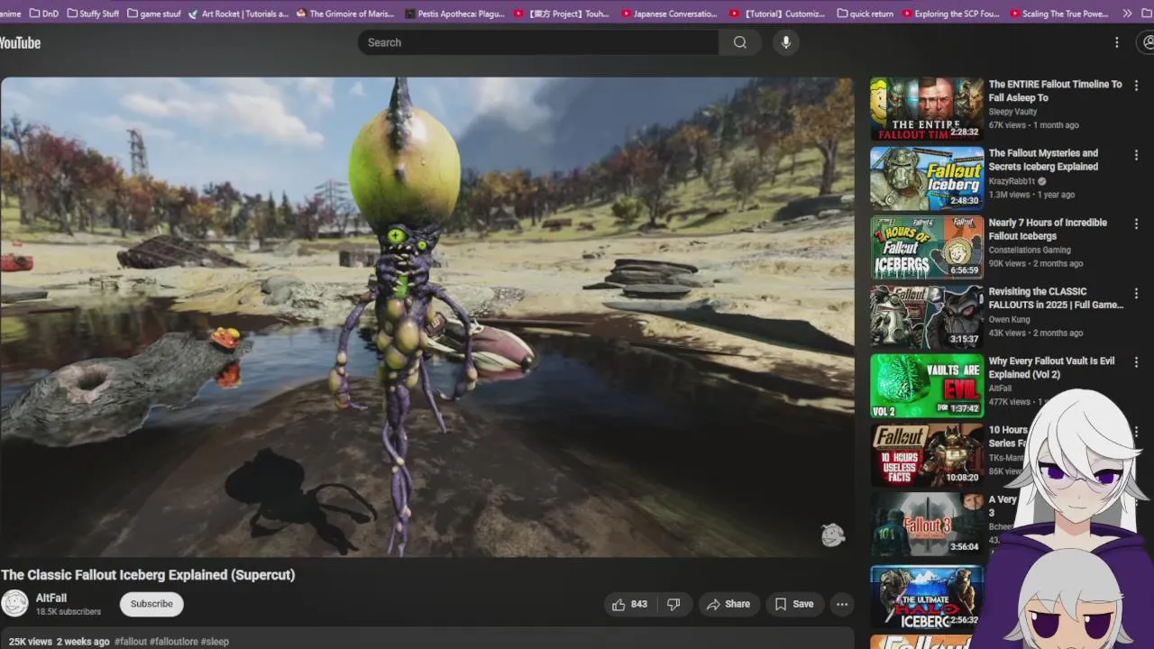Start voice search with microphone icon
The image size is (1154, 649).
[x=786, y=42]
